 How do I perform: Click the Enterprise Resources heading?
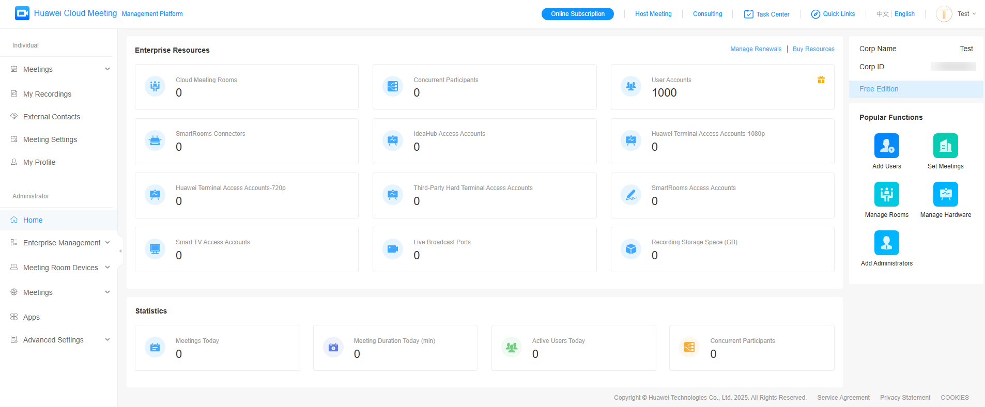click(x=172, y=50)
